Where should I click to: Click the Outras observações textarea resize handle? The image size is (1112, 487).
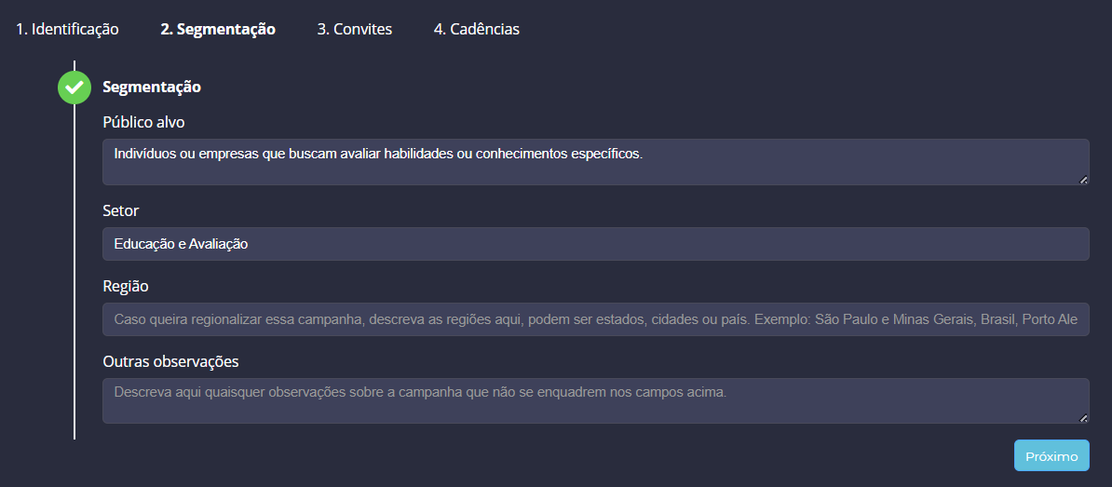click(x=1083, y=418)
